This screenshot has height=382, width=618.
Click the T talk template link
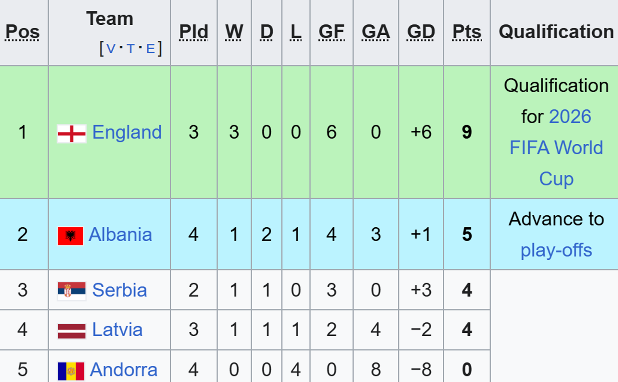pos(130,49)
